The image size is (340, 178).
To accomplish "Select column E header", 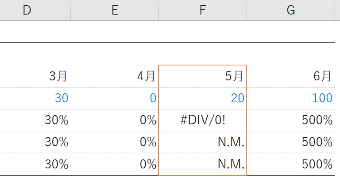I will coord(114,10).
